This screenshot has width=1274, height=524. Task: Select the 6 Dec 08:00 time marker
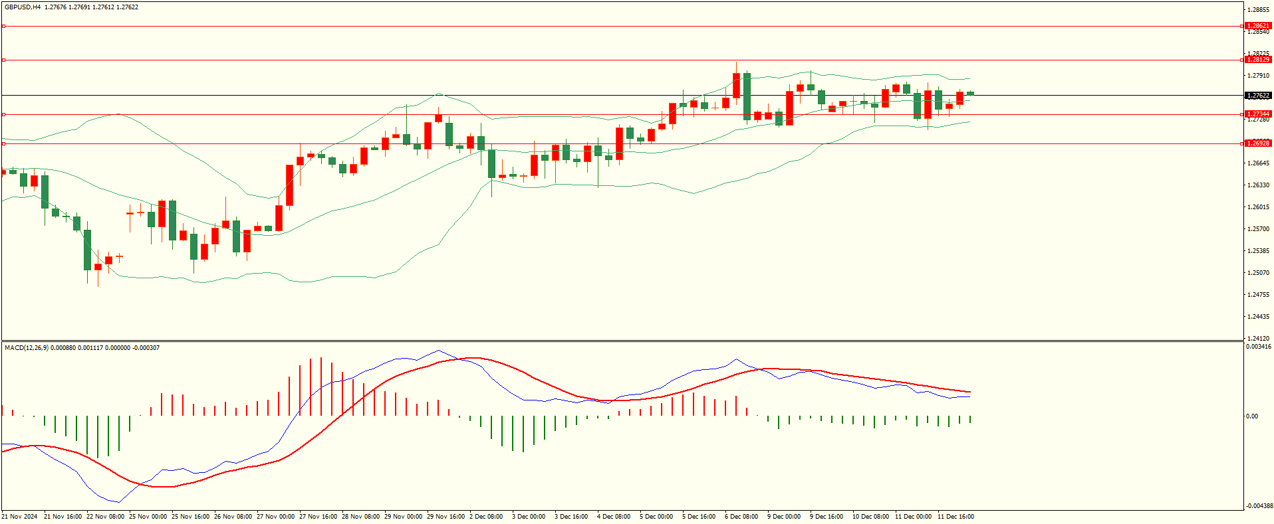click(x=741, y=517)
